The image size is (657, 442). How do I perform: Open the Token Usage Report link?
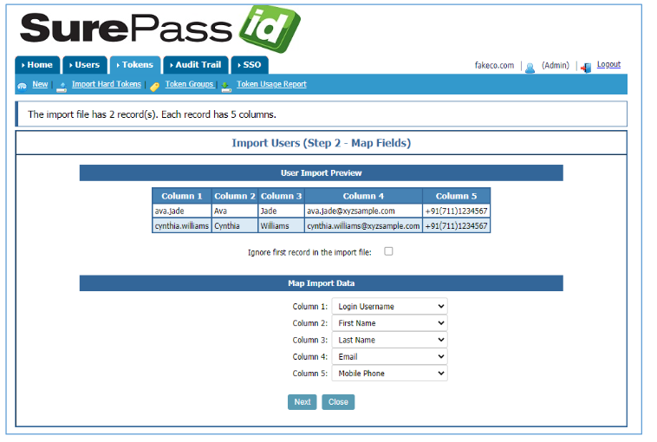point(271,84)
